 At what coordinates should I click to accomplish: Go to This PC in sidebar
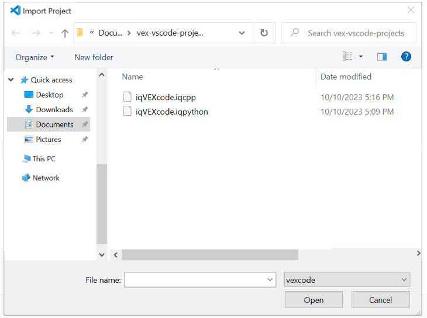click(x=44, y=158)
